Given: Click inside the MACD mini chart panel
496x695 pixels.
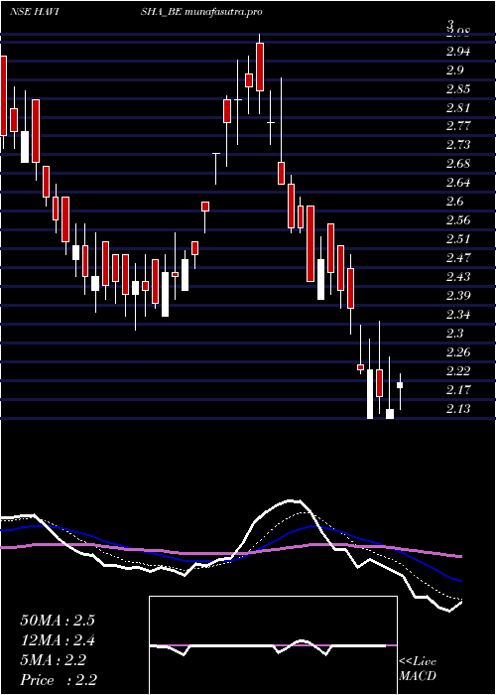Looking at the screenshot, I should [x=273, y=645].
